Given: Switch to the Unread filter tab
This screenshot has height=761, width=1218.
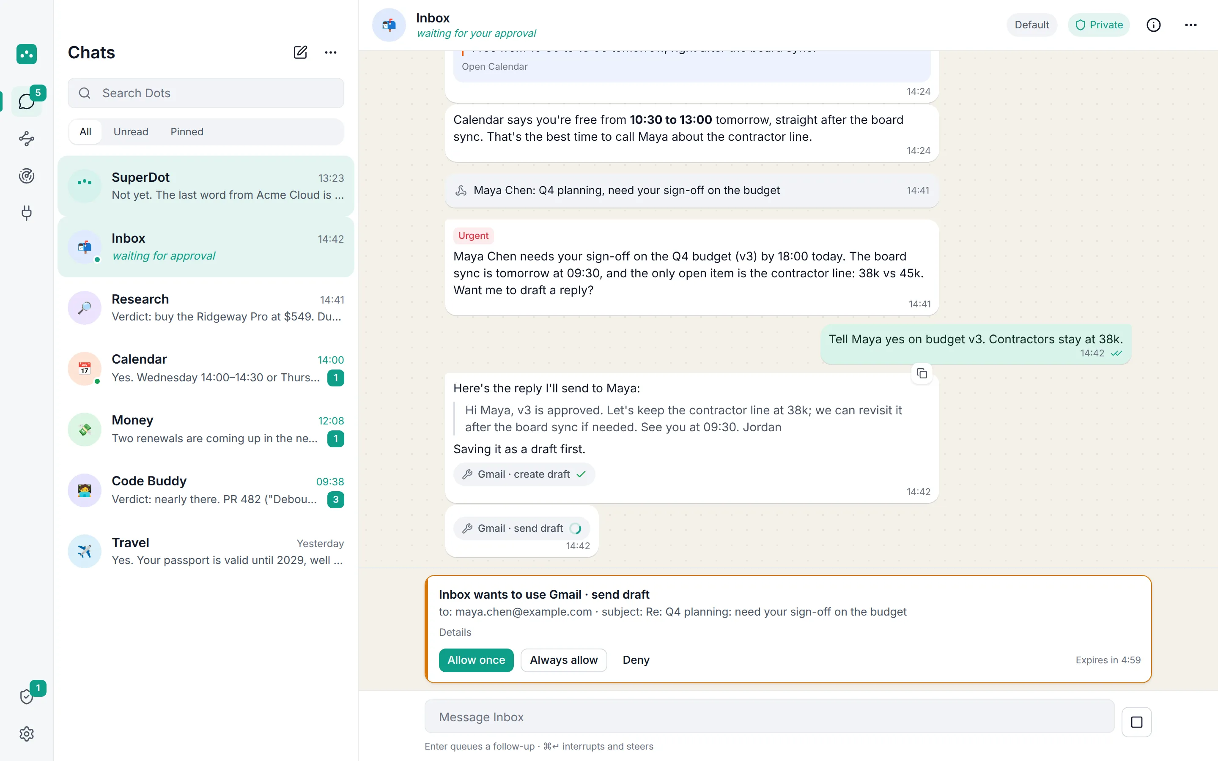Looking at the screenshot, I should pos(131,132).
